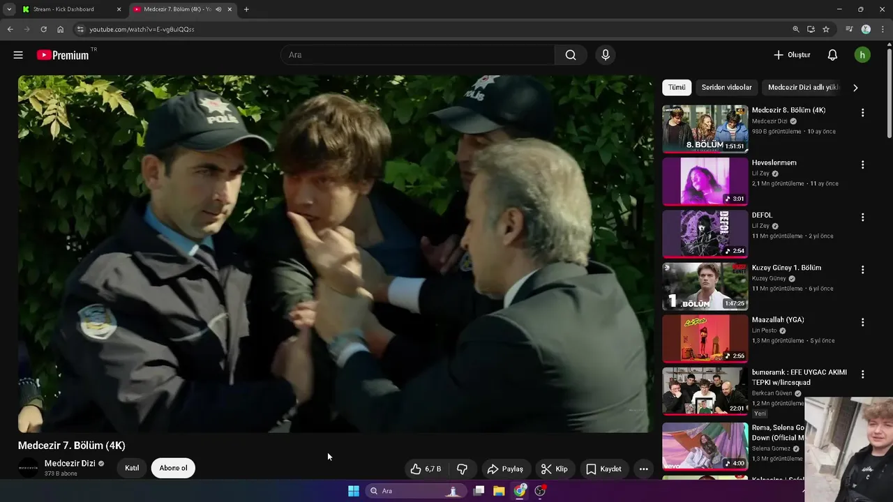Close the Medcezir YouTube tab
Image resolution: width=893 pixels, height=502 pixels.
pyautogui.click(x=230, y=9)
